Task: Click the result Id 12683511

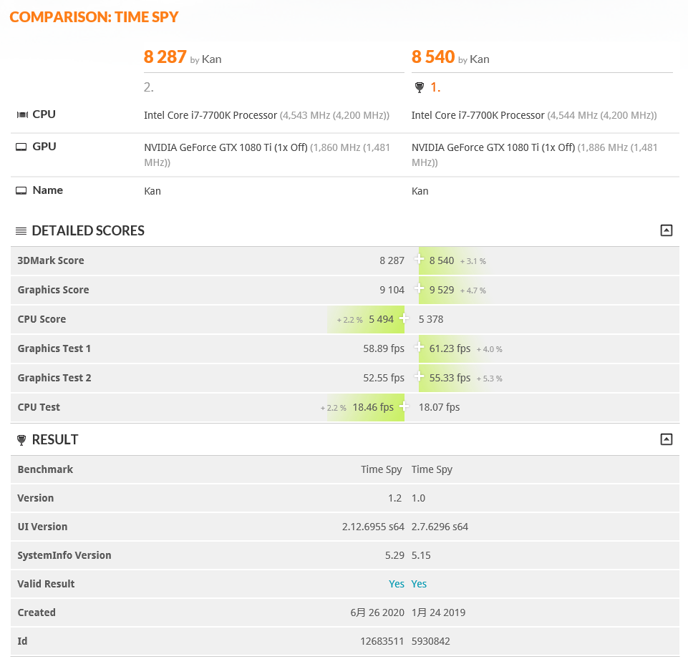Action: click(382, 641)
